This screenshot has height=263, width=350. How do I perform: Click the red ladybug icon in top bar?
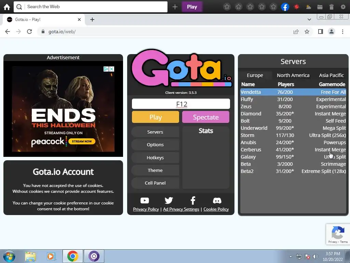[297, 7]
